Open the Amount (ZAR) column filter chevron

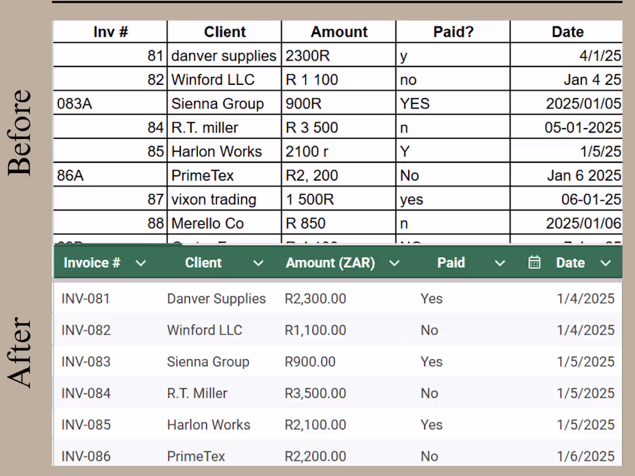pos(394,263)
